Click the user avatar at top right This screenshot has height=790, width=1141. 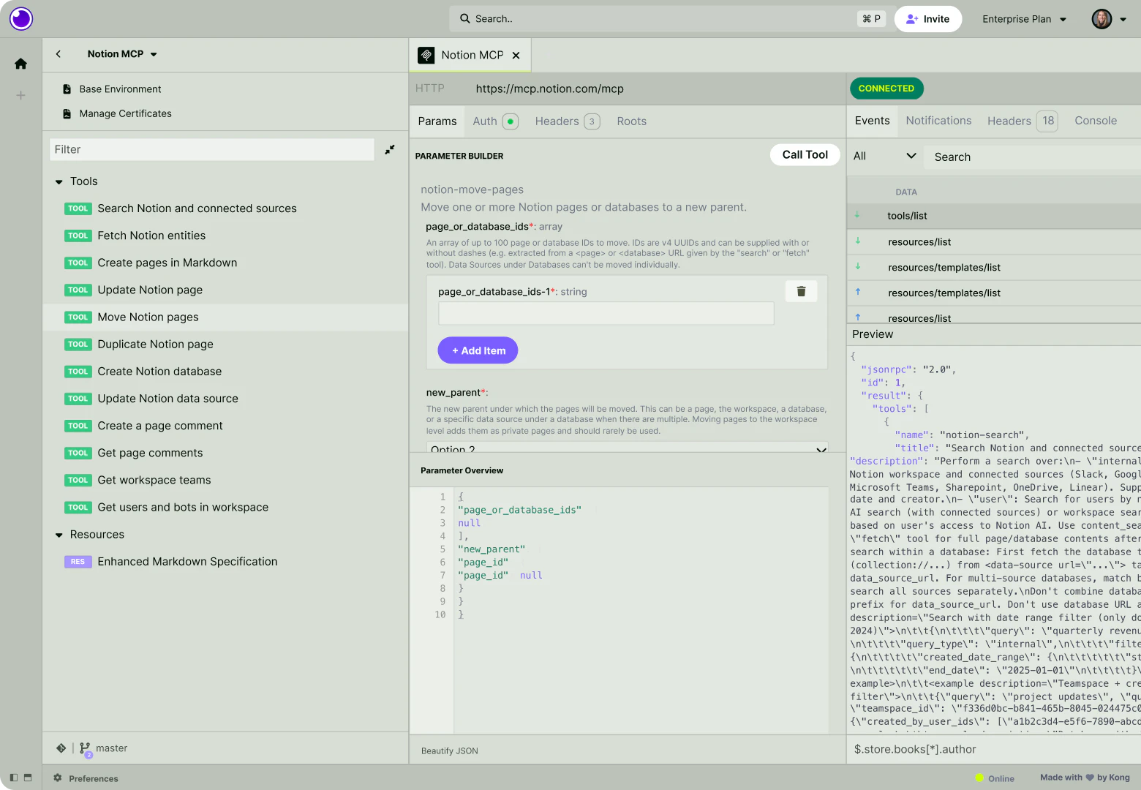point(1102,19)
